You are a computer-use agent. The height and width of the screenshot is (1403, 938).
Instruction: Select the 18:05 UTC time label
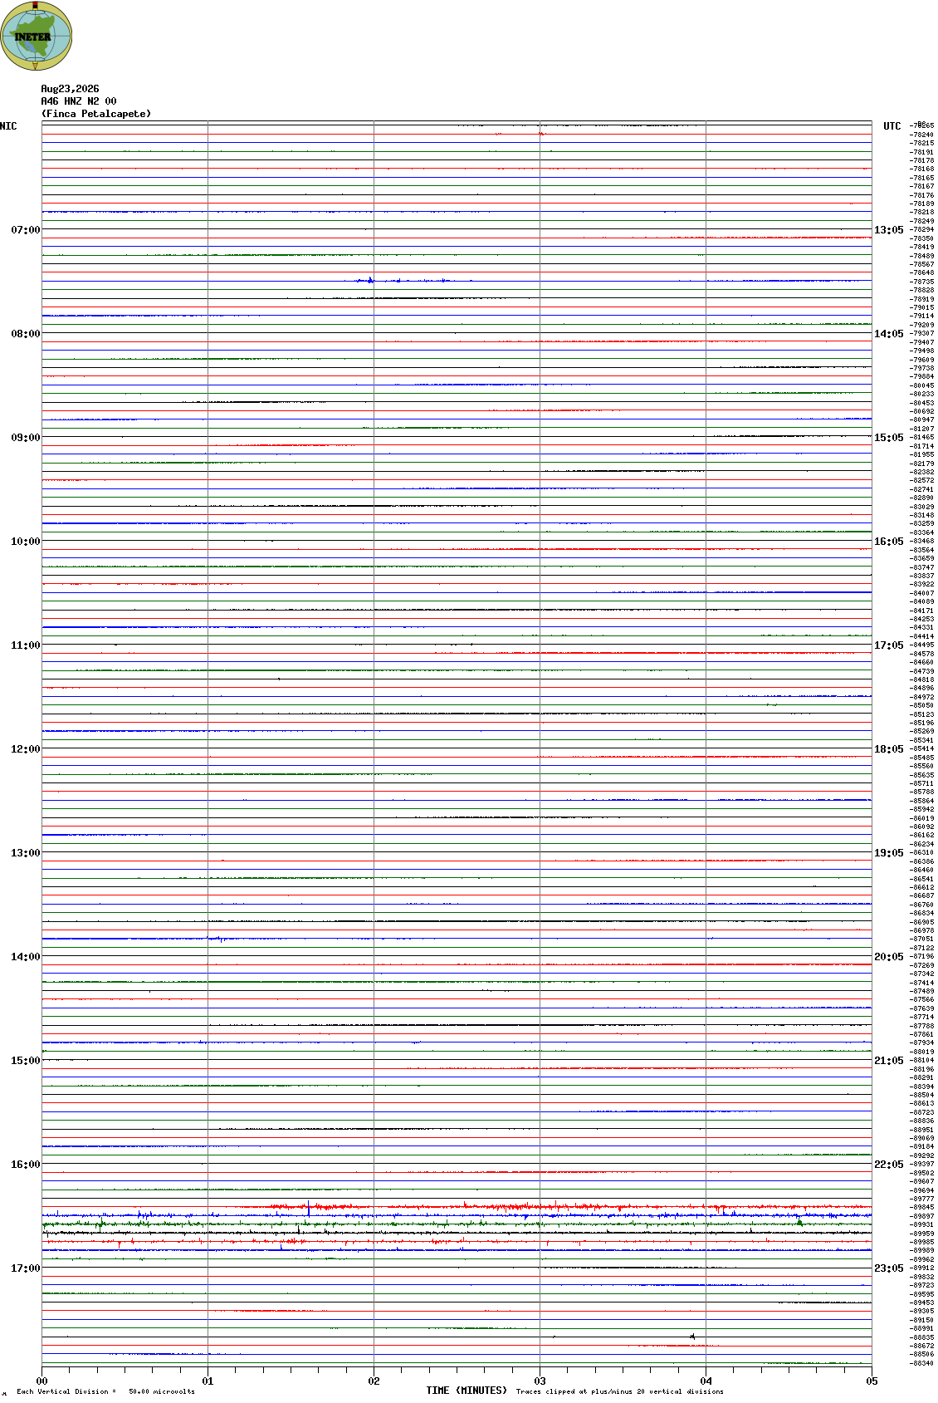click(888, 749)
